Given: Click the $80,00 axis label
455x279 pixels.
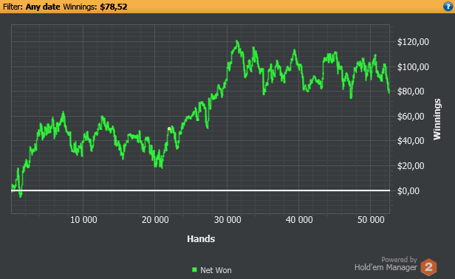Looking at the screenshot, I should point(411,92).
